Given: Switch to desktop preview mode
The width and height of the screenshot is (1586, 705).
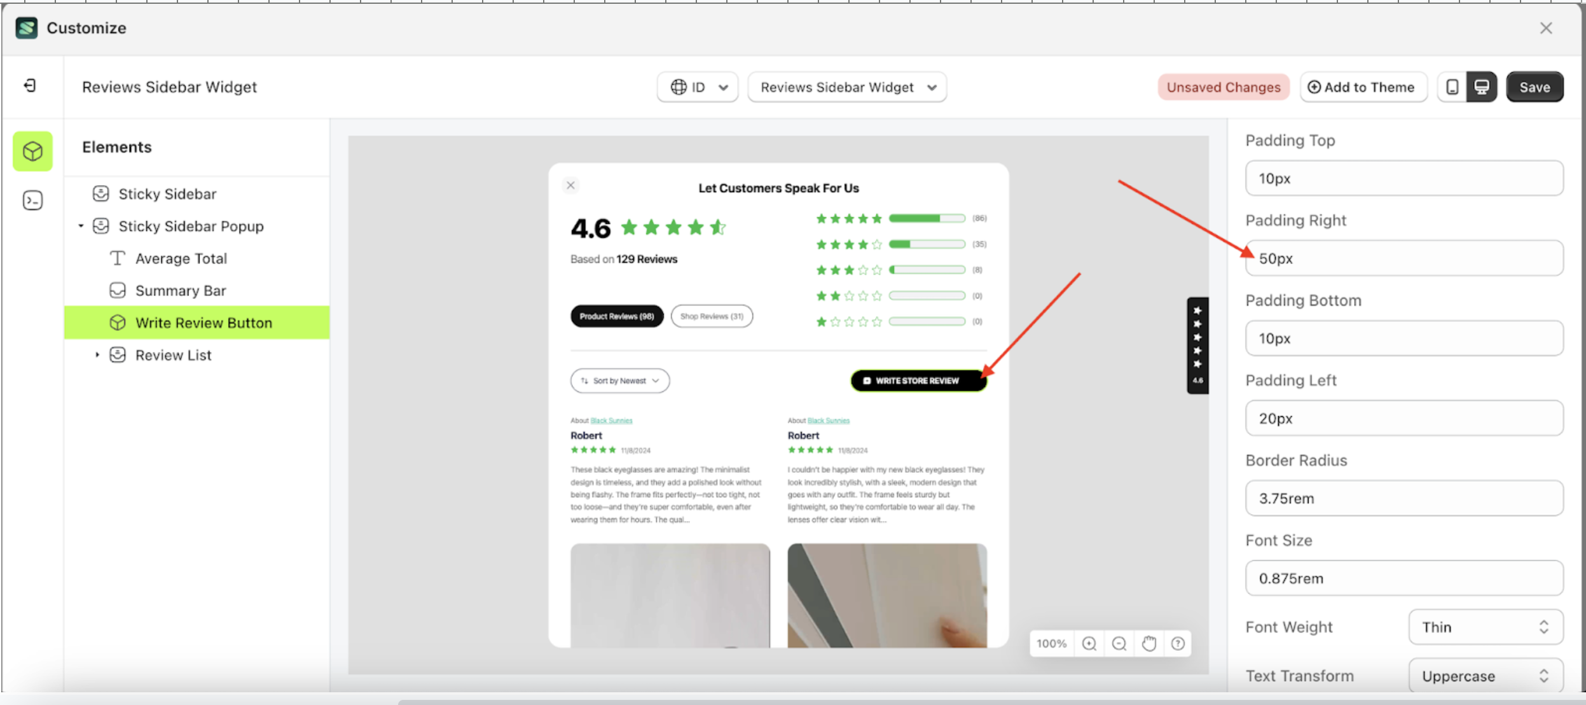Looking at the screenshot, I should pyautogui.click(x=1482, y=87).
